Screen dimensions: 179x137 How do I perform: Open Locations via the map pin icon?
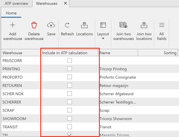(84, 25)
